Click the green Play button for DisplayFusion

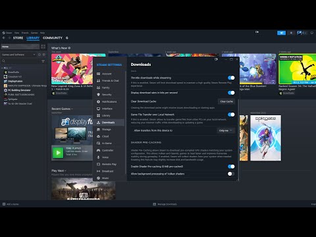[58, 153]
